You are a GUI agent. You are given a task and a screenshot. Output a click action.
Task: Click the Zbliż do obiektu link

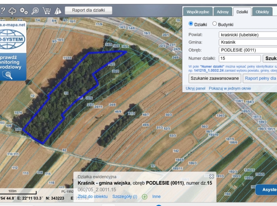tap(92, 197)
